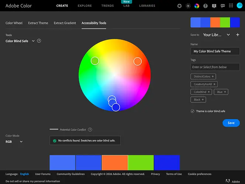Open the Explore menu item
The height and width of the screenshot is (184, 245).
(84, 6)
